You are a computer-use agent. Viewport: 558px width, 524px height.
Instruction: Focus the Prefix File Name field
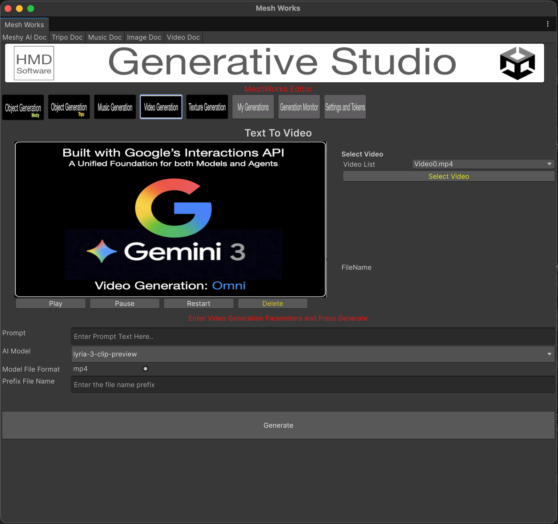(313, 385)
